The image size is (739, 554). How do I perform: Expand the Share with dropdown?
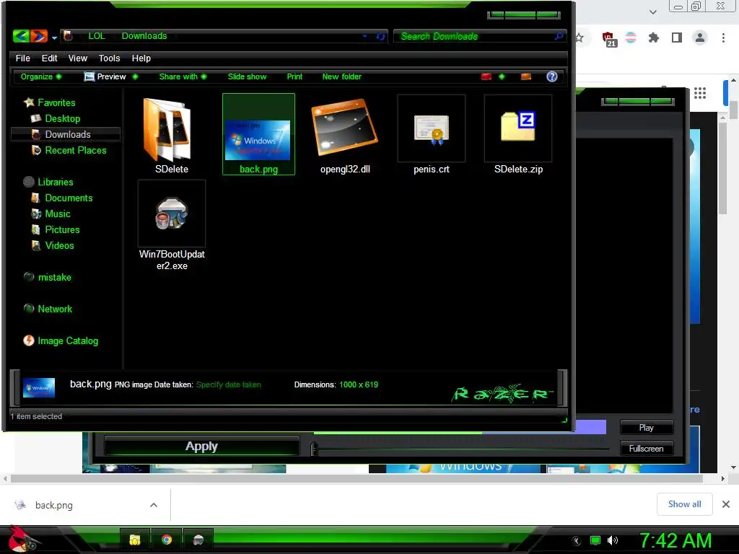[183, 76]
